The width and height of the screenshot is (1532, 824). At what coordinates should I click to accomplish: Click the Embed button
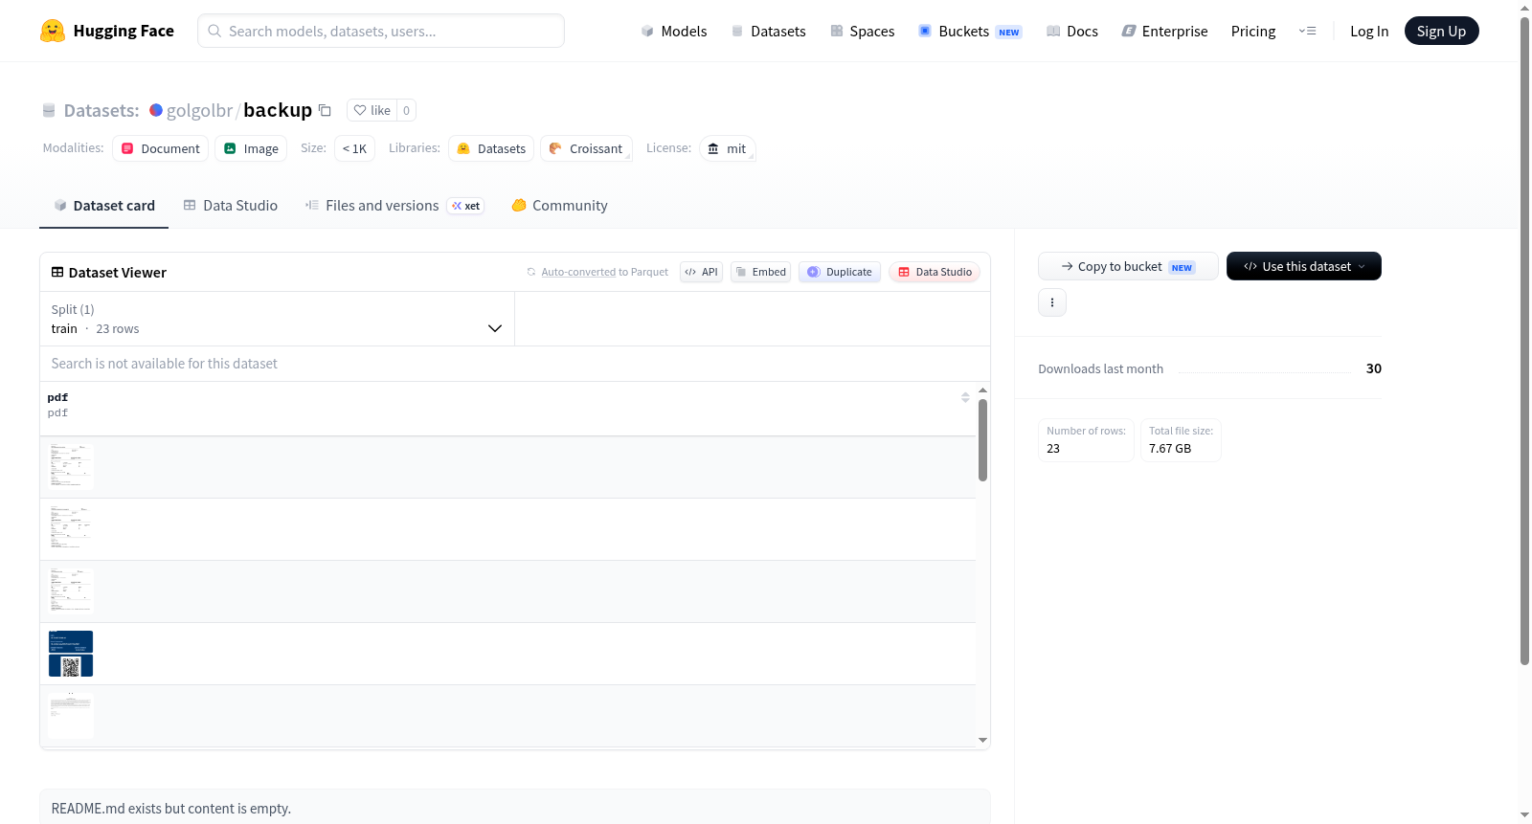click(x=760, y=272)
